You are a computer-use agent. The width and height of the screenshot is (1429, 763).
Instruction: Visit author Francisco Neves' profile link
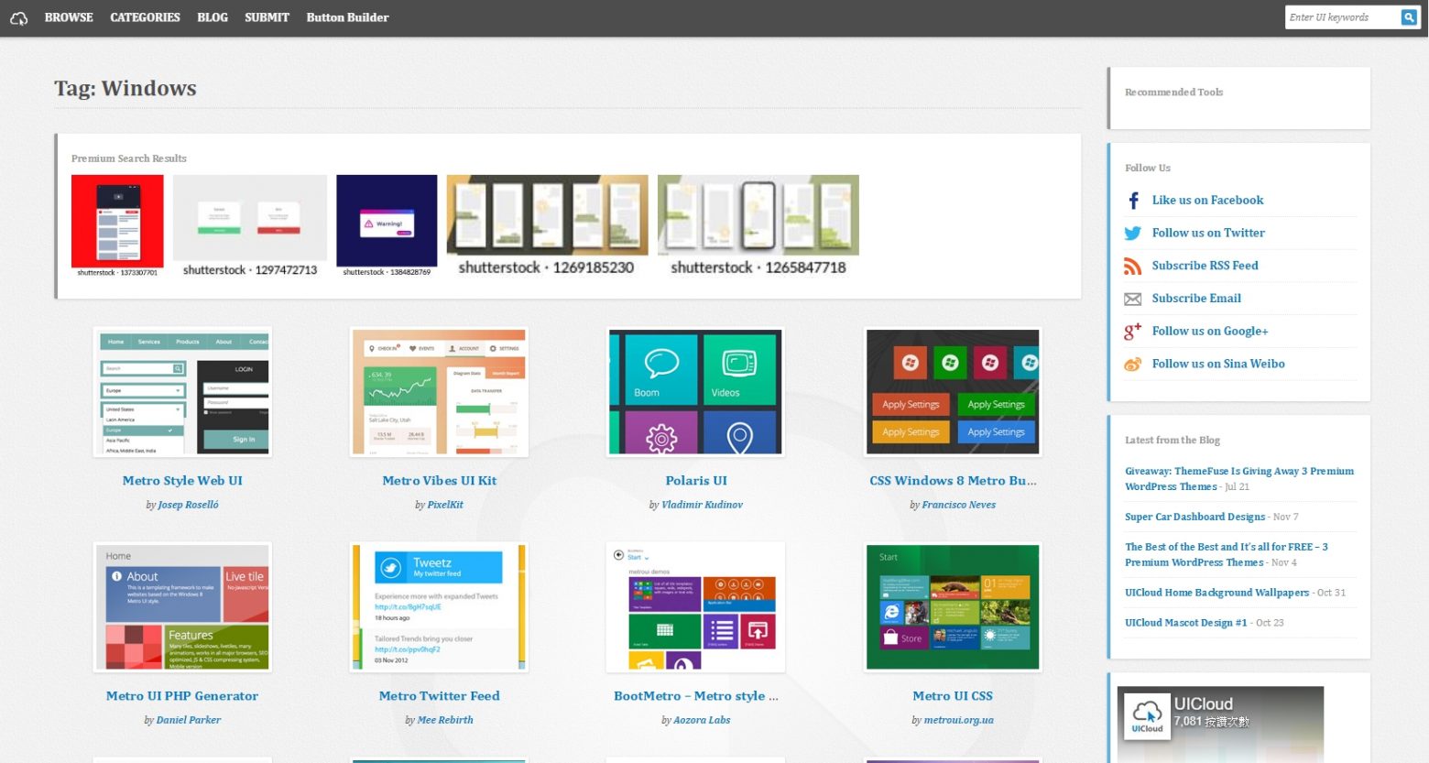tap(958, 505)
